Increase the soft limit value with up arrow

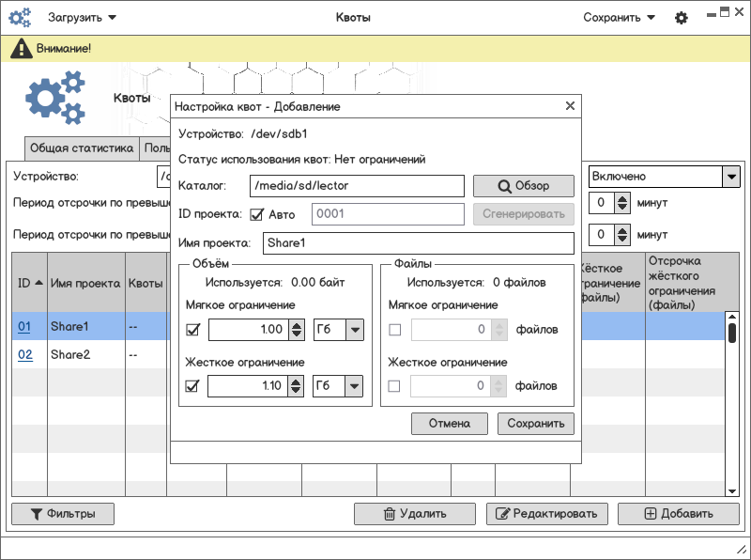click(x=297, y=325)
